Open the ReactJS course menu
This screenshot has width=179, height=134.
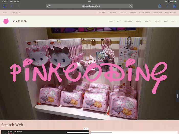[148, 21]
